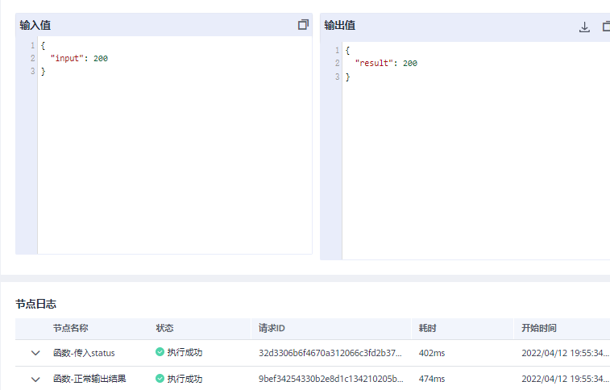
Task: Download the 输出值 result
Action: [x=585, y=27]
